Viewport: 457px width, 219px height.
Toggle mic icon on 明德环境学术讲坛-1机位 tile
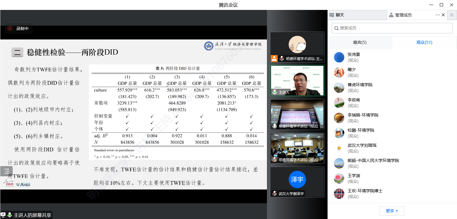[x=275, y=126]
